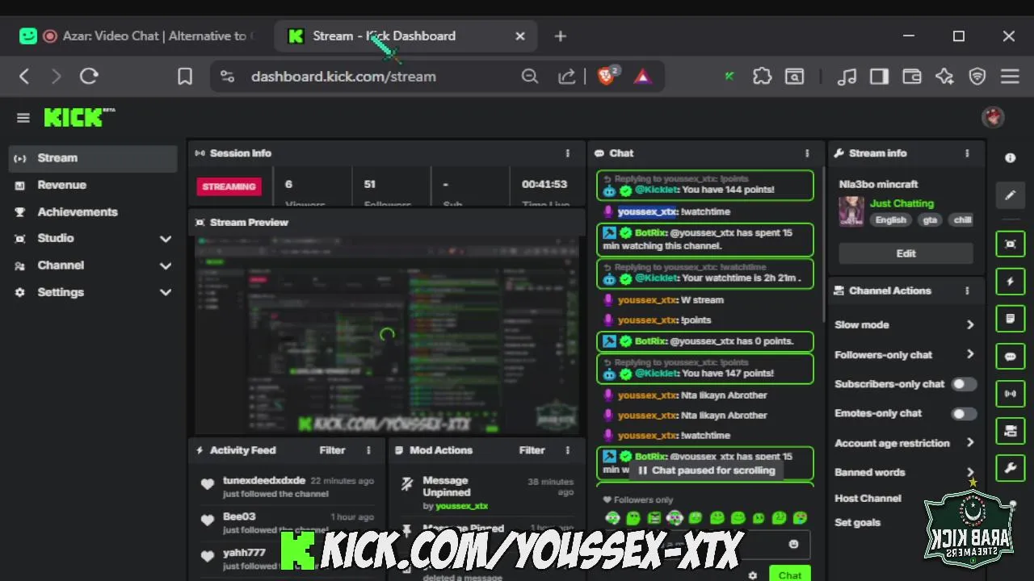Toggle the wrench channel actions widget icon

click(x=1010, y=468)
